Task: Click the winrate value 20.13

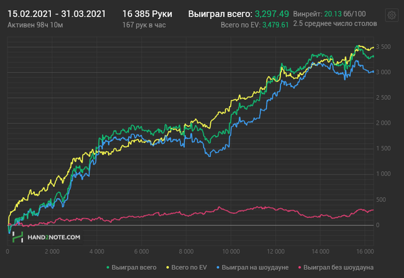Action: point(332,14)
